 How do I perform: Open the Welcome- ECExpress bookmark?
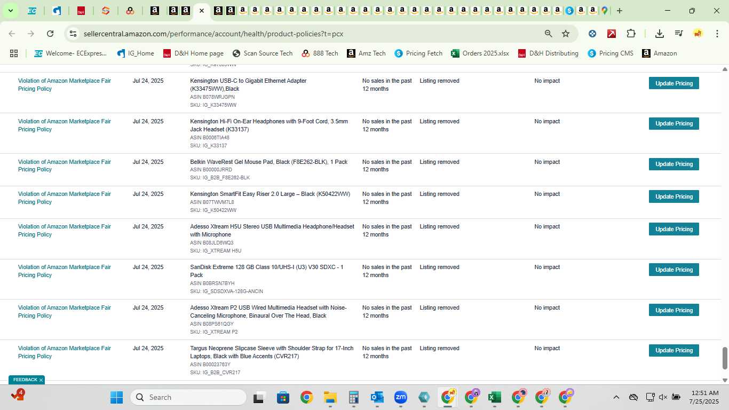[x=70, y=53]
